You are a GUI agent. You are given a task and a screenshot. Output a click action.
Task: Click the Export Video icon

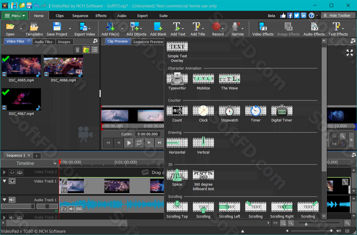point(83,27)
